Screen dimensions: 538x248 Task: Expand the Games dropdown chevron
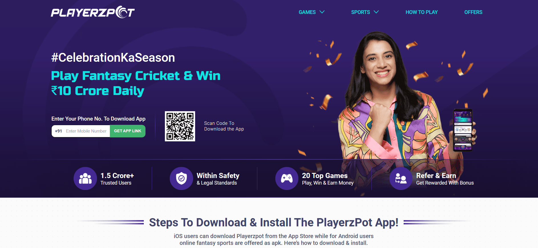[322, 12]
